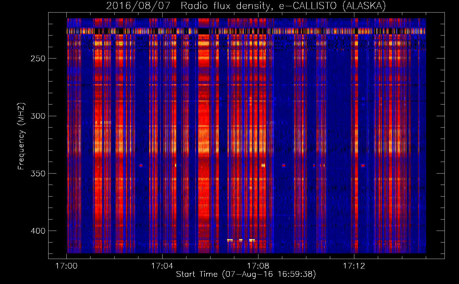Select the '350' frequency axis label
This screenshot has height=284, width=459.
click(x=38, y=174)
